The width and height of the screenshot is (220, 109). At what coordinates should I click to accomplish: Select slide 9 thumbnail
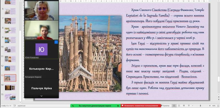point(10,40)
